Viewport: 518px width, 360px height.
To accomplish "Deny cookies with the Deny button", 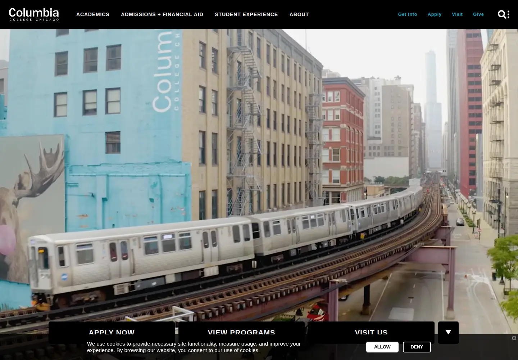I will pyautogui.click(x=417, y=347).
